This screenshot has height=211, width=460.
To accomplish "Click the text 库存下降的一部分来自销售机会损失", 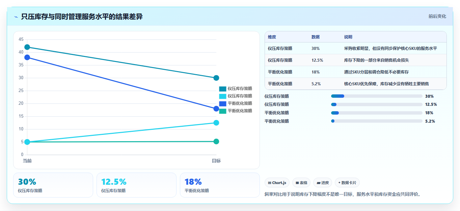I will (x=377, y=60).
